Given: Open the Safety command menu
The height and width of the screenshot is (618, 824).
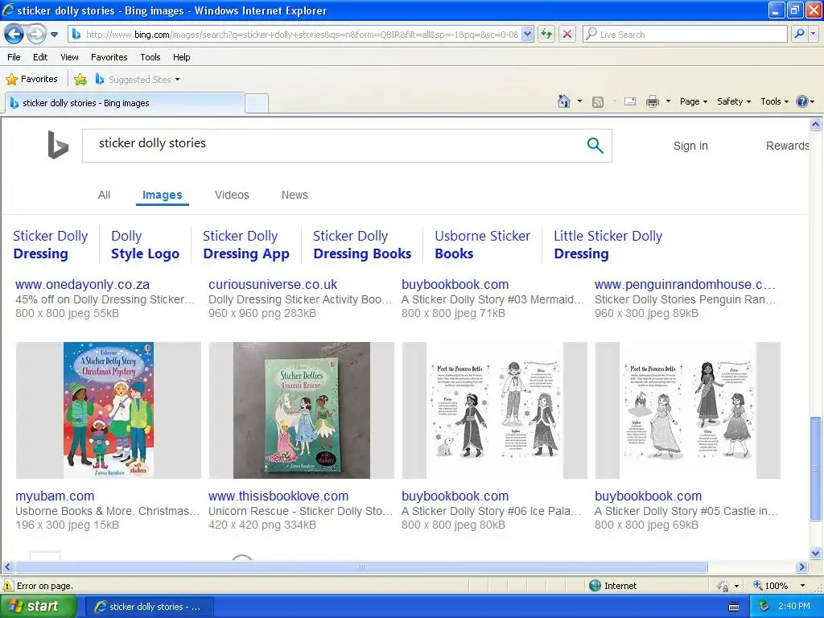Looking at the screenshot, I should tap(734, 101).
